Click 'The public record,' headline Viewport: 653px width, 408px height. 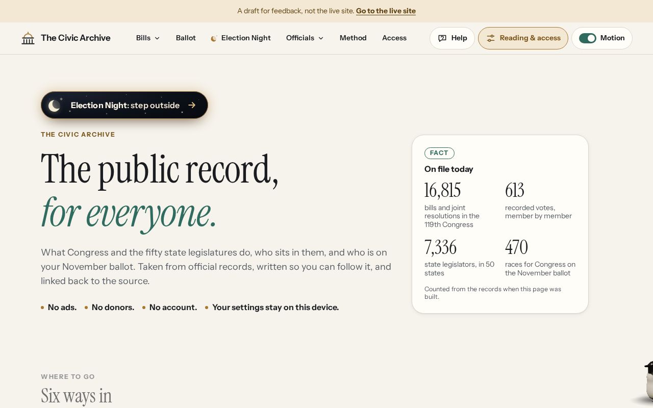[160, 169]
